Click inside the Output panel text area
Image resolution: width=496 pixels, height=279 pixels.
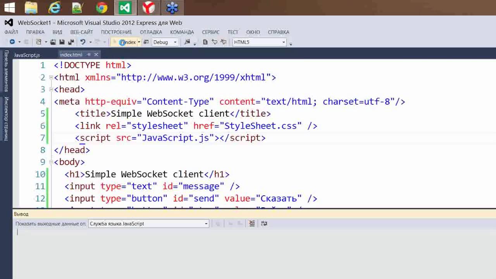254,254
